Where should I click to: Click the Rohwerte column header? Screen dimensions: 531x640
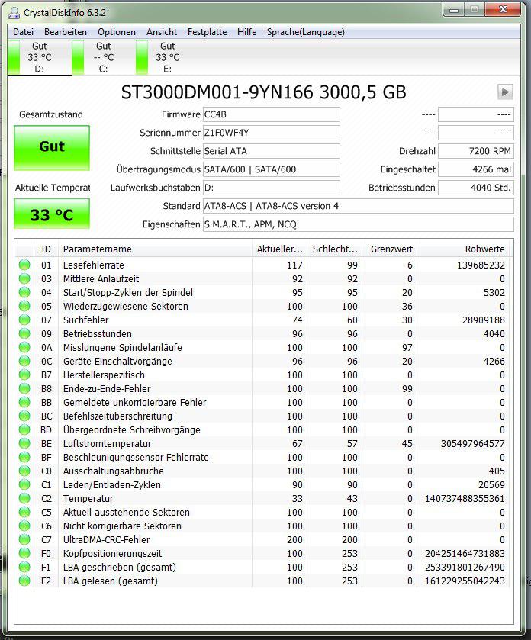coord(463,249)
